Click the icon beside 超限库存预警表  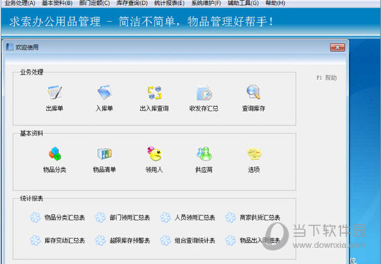click(x=100, y=241)
